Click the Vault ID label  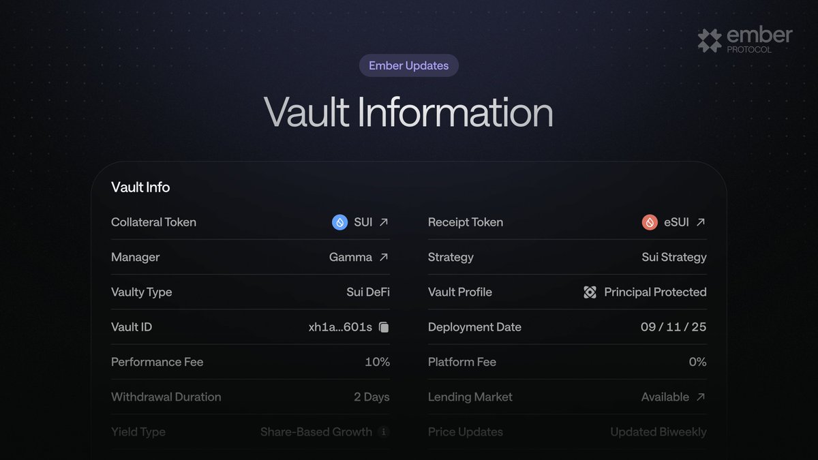pos(132,327)
